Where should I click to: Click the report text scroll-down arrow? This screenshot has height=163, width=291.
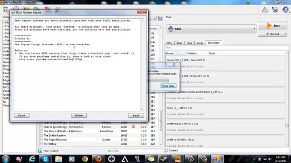[142, 110]
